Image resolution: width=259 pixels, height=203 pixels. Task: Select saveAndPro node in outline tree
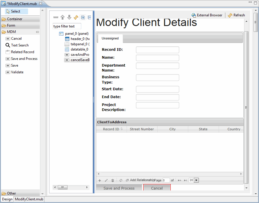[x=77, y=55]
